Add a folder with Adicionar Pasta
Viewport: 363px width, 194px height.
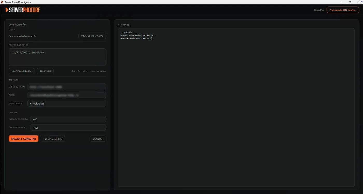pos(22,71)
